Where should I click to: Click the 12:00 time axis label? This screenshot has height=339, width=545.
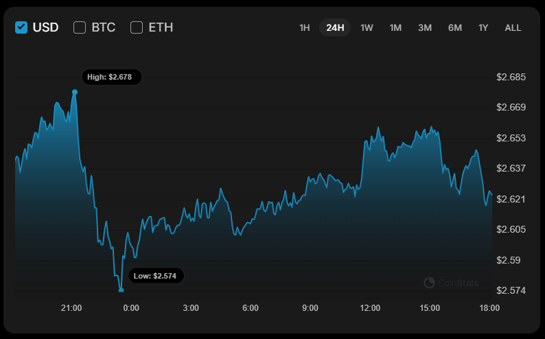tap(370, 308)
